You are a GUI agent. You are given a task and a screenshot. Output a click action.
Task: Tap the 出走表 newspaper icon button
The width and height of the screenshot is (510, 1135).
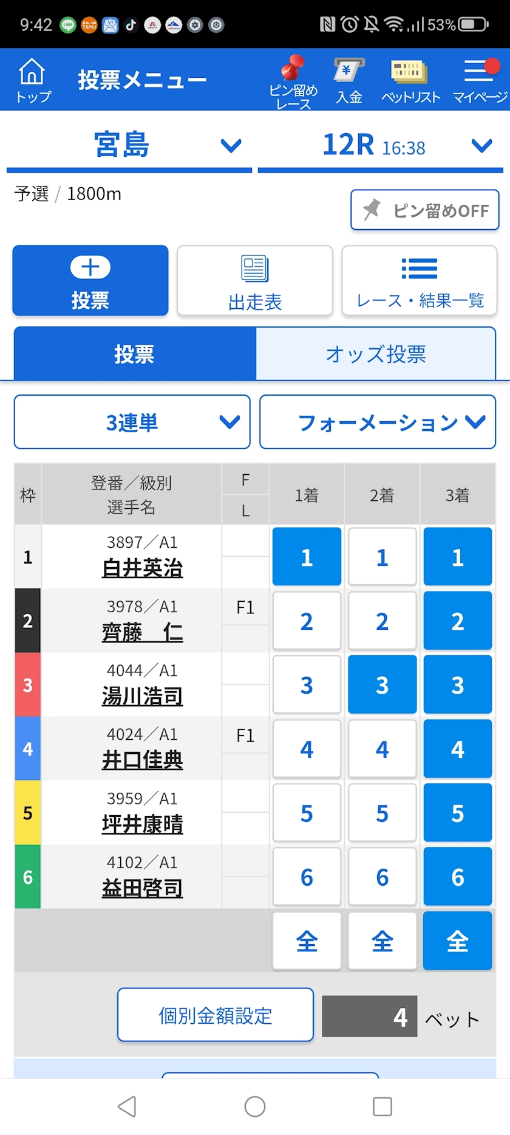pyautogui.click(x=255, y=281)
